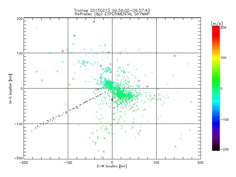Click the N-S axis tick label "-200"
The image size is (236, 177).
tap(18, 158)
